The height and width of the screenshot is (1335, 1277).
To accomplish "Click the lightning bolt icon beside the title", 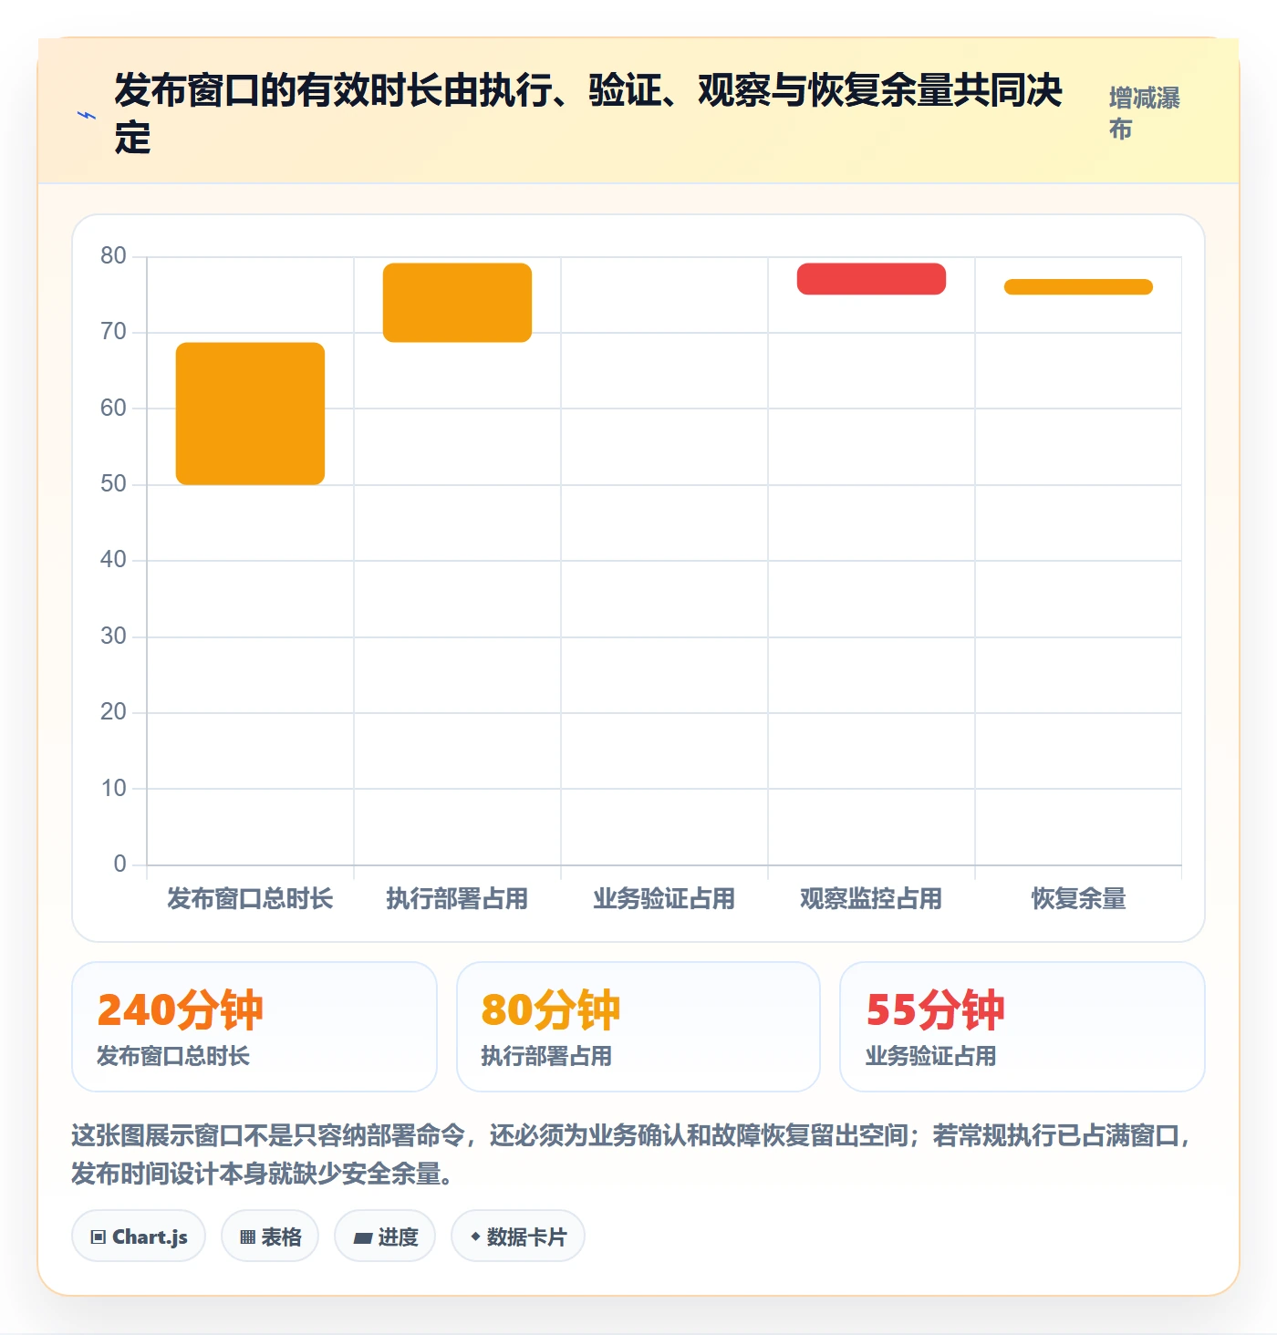I will pyautogui.click(x=87, y=115).
